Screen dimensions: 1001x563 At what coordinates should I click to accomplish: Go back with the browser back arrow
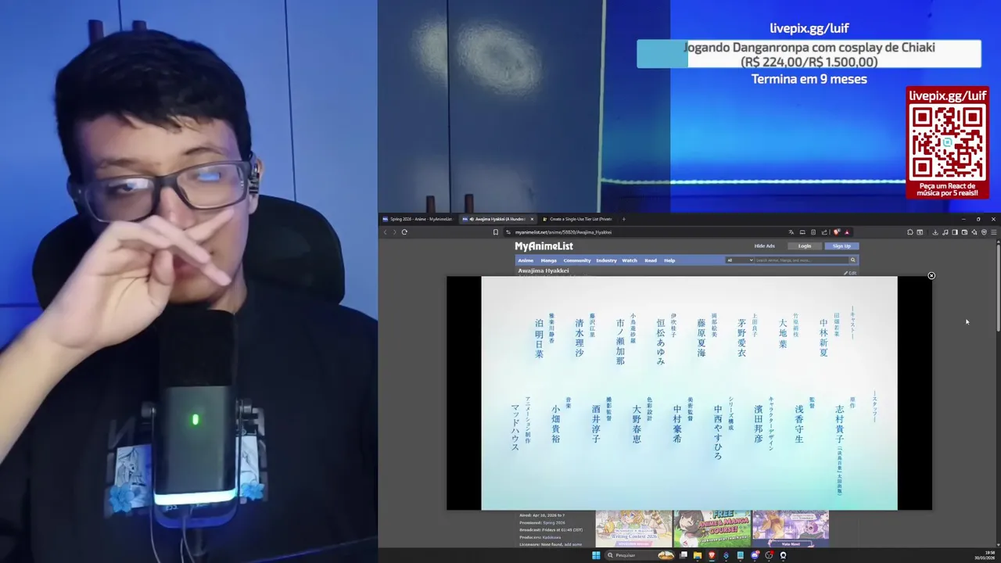[385, 232]
